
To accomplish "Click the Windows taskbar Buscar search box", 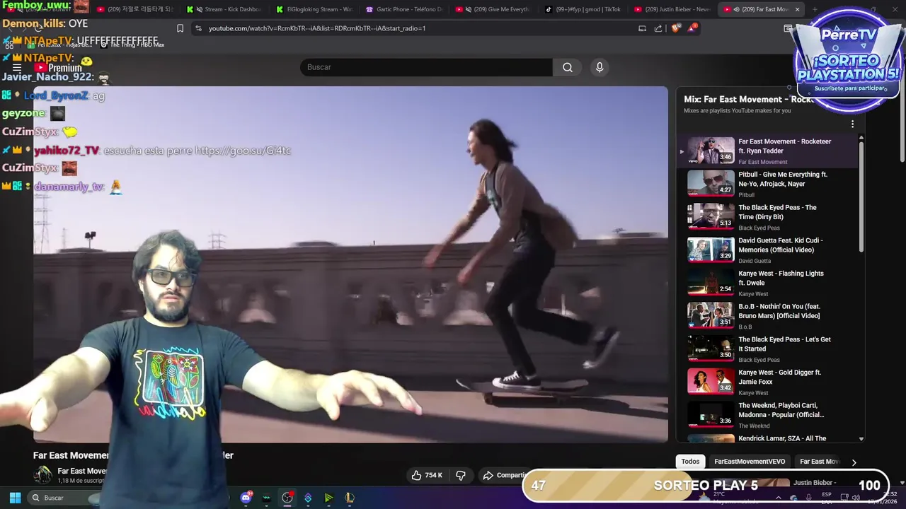I will click(x=64, y=498).
